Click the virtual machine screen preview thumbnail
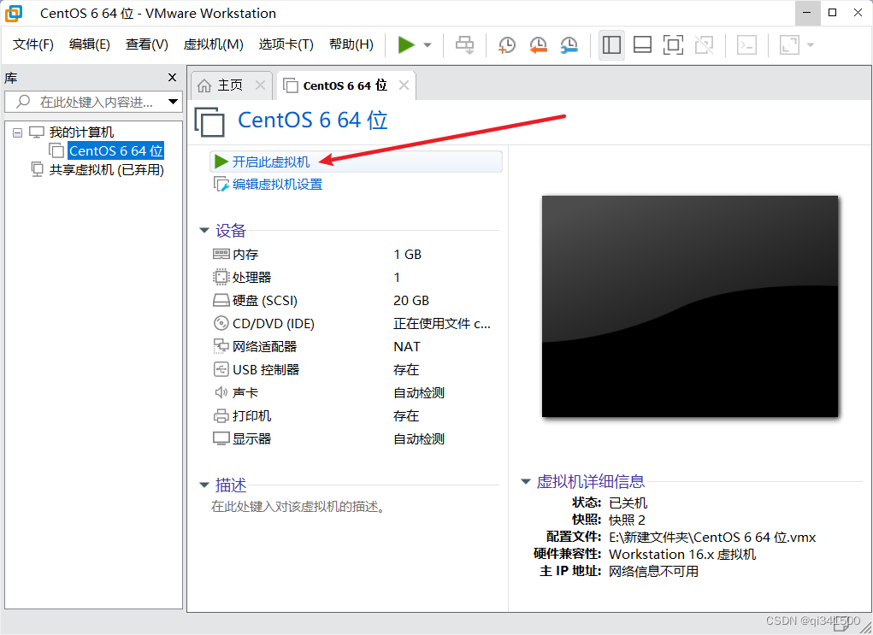 (x=690, y=306)
